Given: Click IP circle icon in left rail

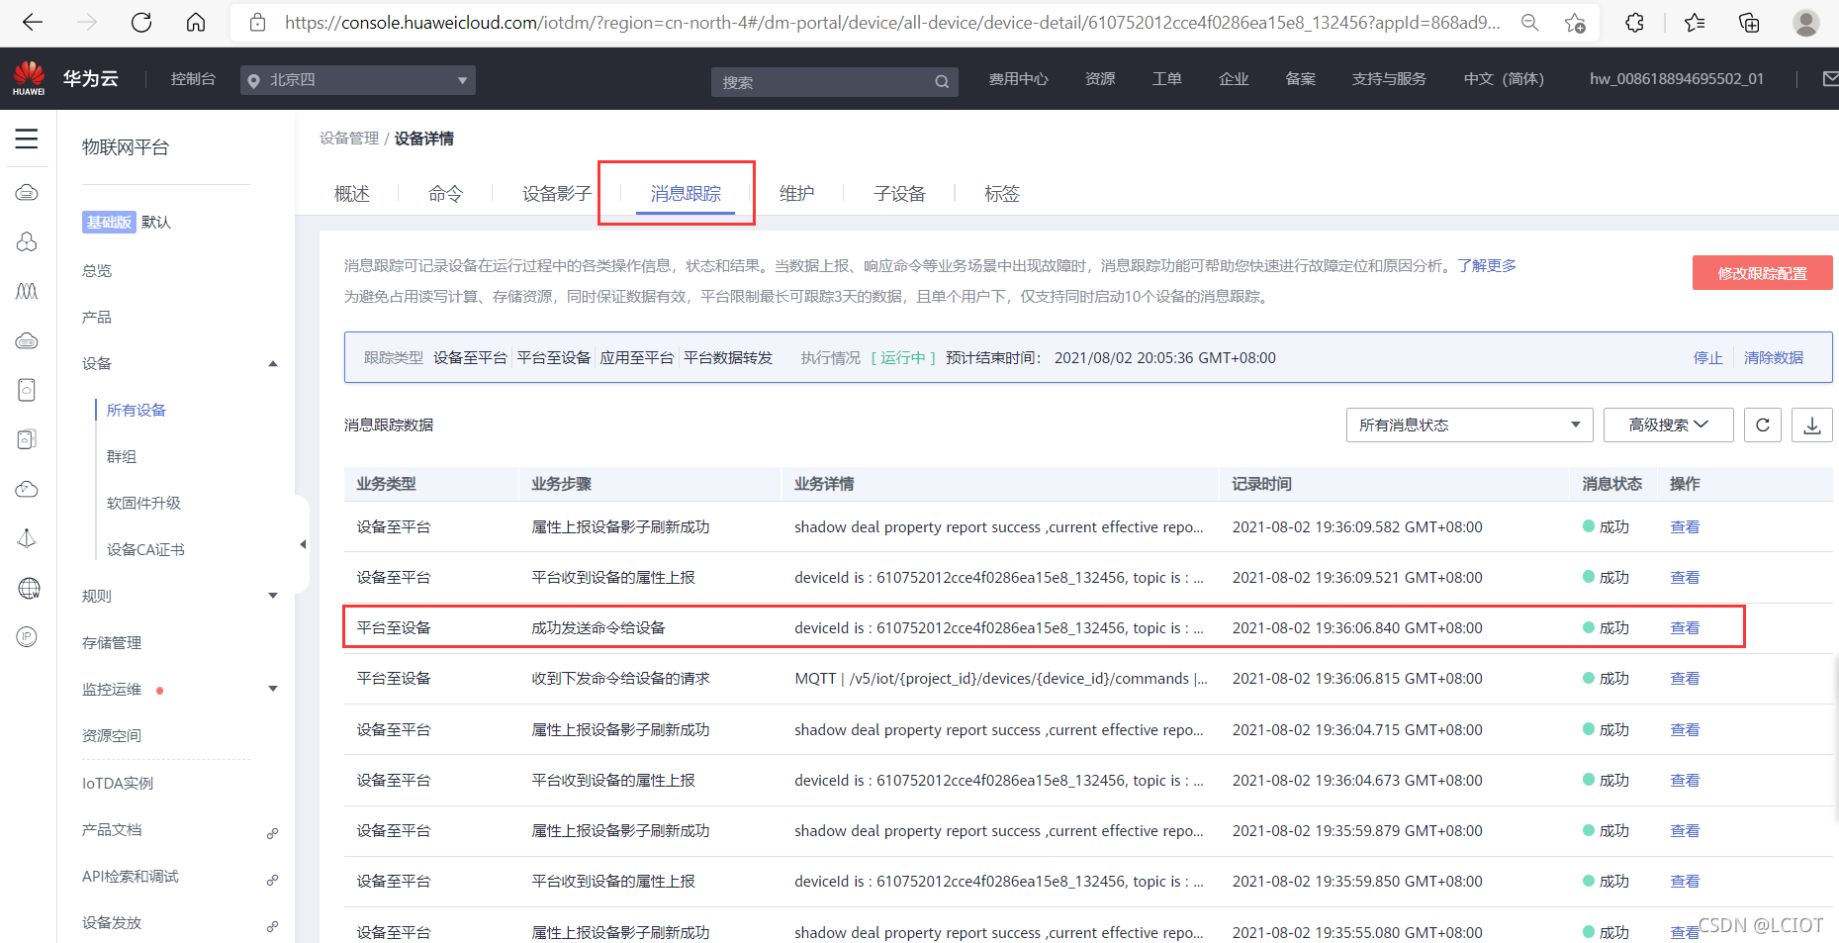Looking at the screenshot, I should (x=27, y=637).
